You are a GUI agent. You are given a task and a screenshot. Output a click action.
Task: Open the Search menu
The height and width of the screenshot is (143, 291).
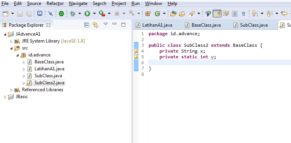pos(99,3)
